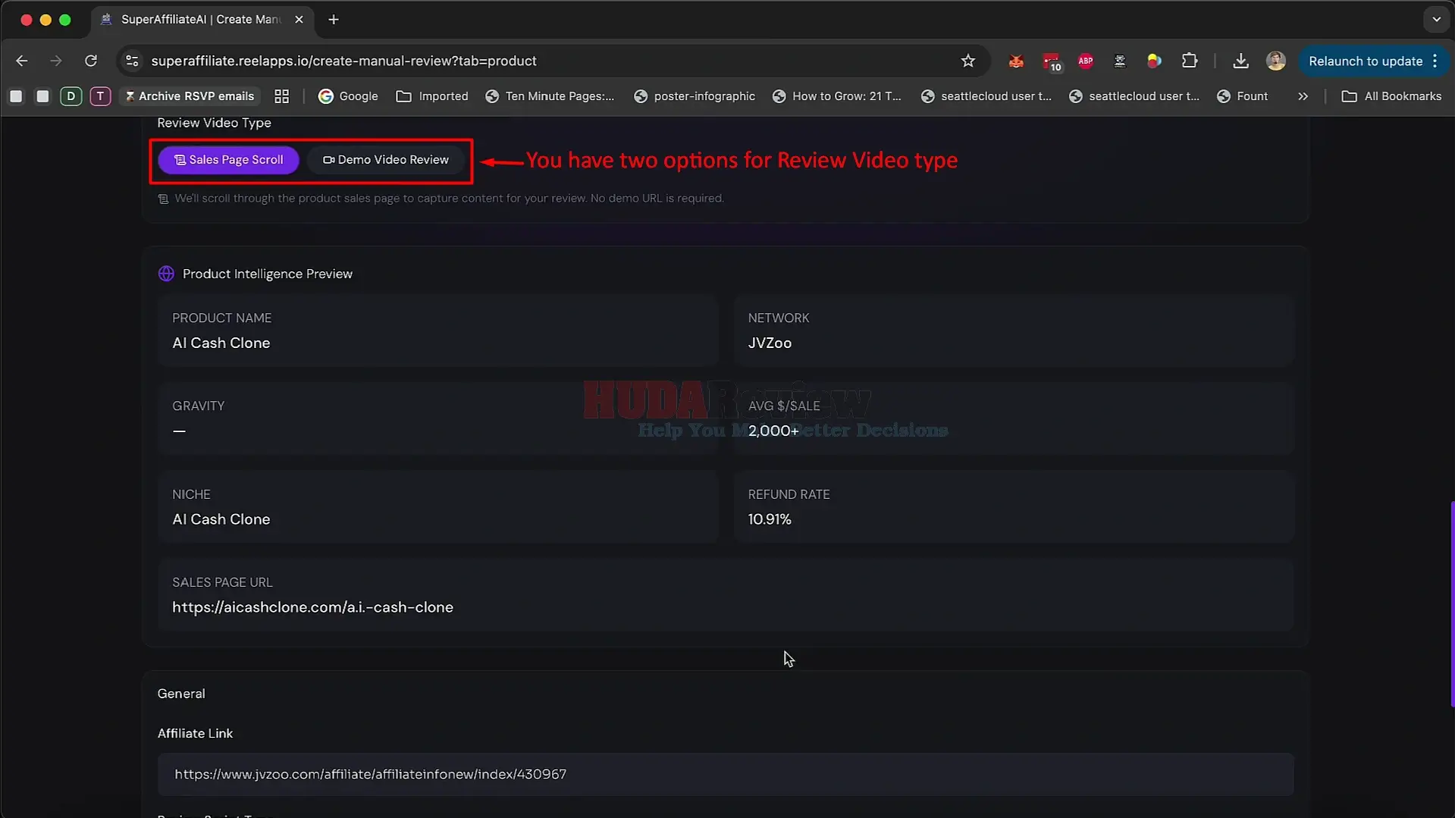Viewport: 1455px width, 818px height.
Task: Open the Archive RSVP emails bookmark
Action: coord(190,96)
